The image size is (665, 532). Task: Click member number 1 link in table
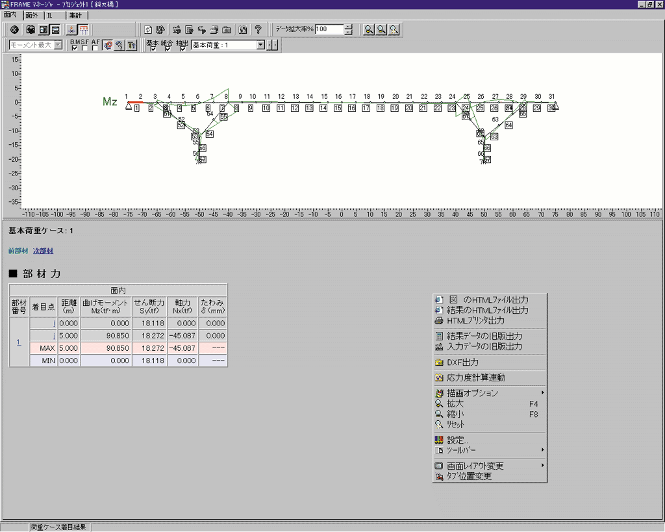tap(19, 342)
